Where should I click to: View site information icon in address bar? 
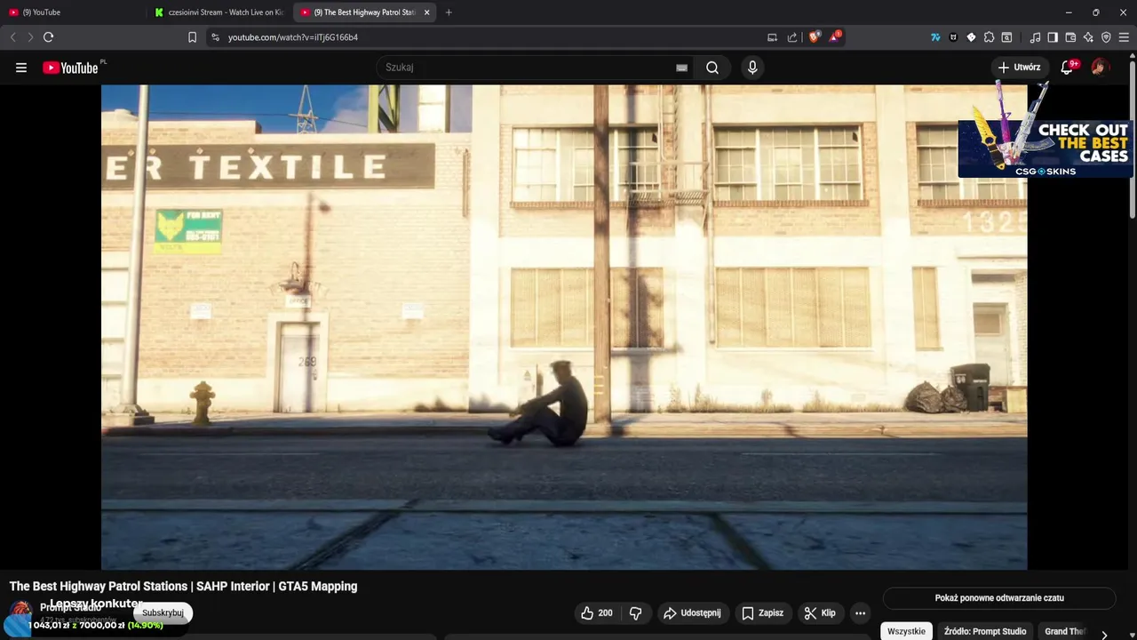[215, 37]
